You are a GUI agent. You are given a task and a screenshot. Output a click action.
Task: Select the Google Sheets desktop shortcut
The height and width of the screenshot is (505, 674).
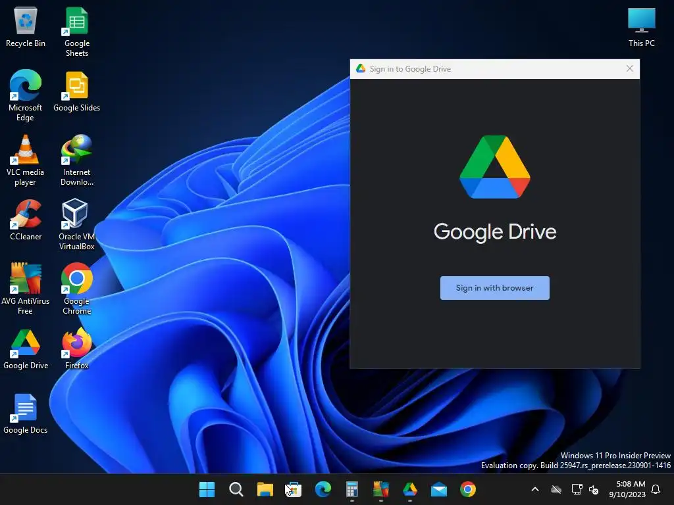[76, 32]
